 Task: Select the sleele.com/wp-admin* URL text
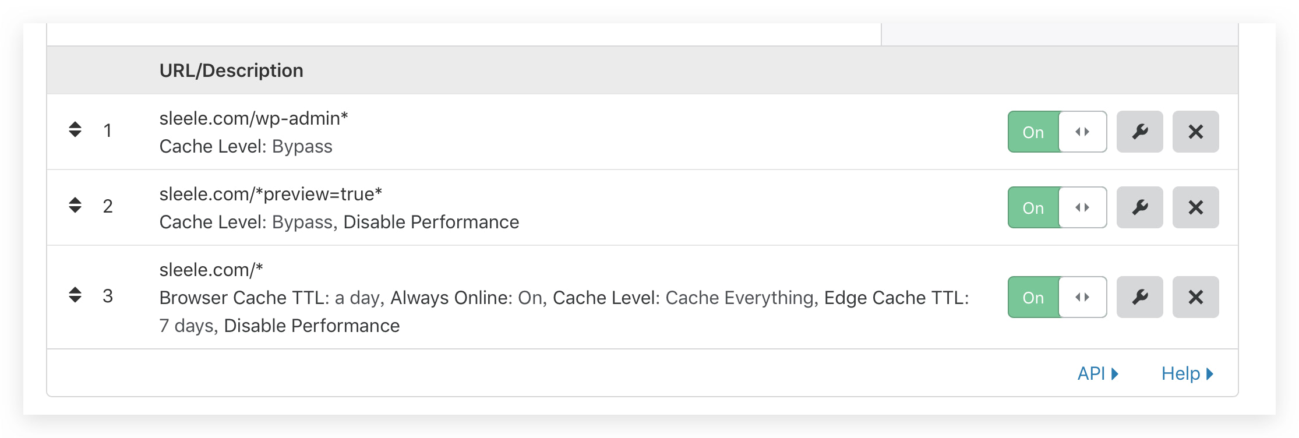253,118
